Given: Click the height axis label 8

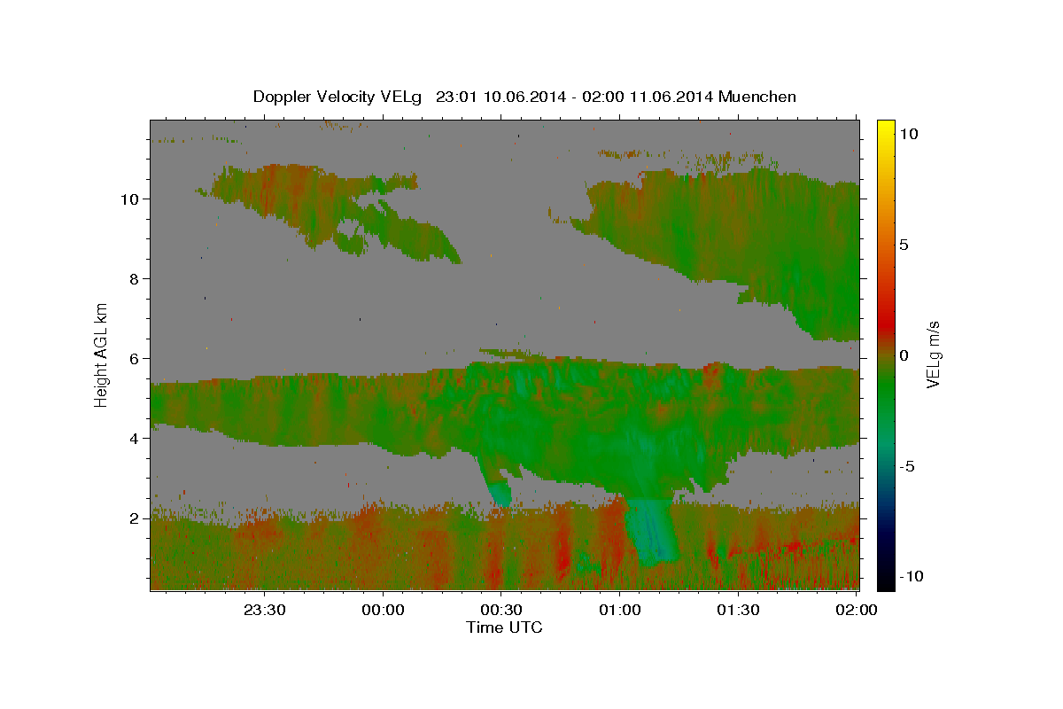Looking at the screenshot, I should [134, 278].
